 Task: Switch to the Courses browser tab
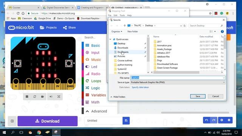(x=24, y=8)
